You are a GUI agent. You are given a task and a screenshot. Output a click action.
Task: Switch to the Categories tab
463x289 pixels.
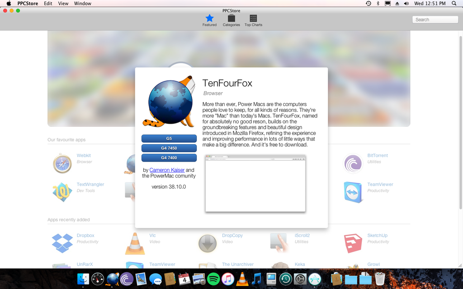(231, 20)
